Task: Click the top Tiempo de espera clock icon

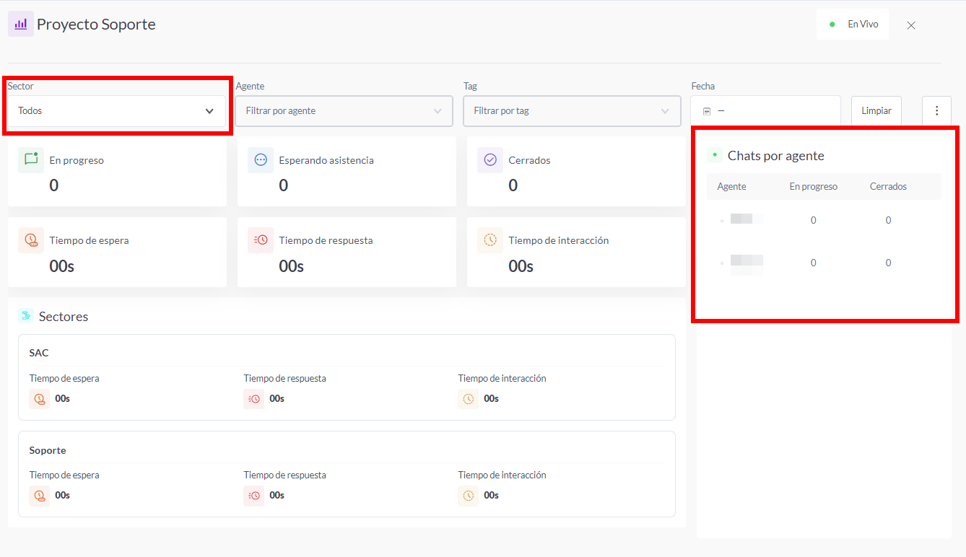Action: [31, 240]
